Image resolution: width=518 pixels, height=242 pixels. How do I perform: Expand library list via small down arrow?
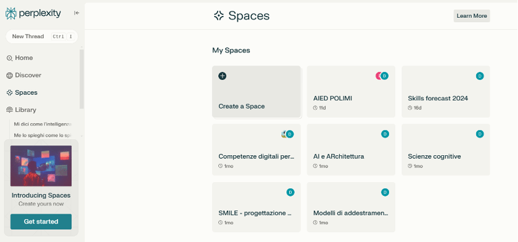tap(81, 136)
